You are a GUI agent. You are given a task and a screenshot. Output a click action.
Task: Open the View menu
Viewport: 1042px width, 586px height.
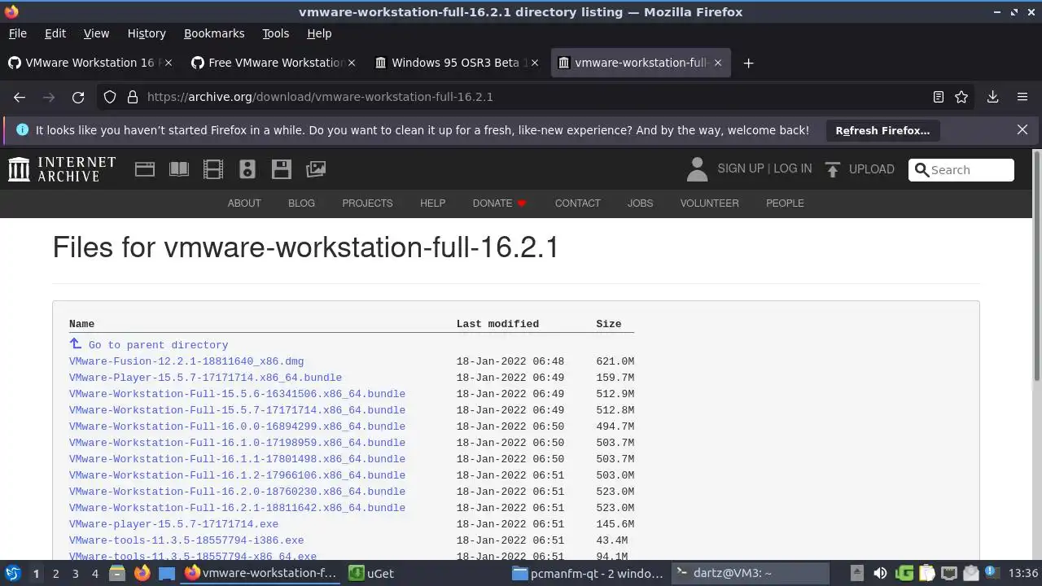[x=96, y=33]
